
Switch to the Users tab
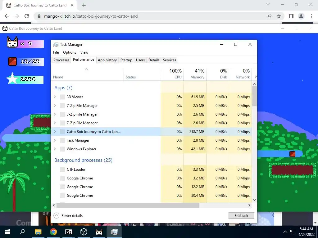point(140,60)
